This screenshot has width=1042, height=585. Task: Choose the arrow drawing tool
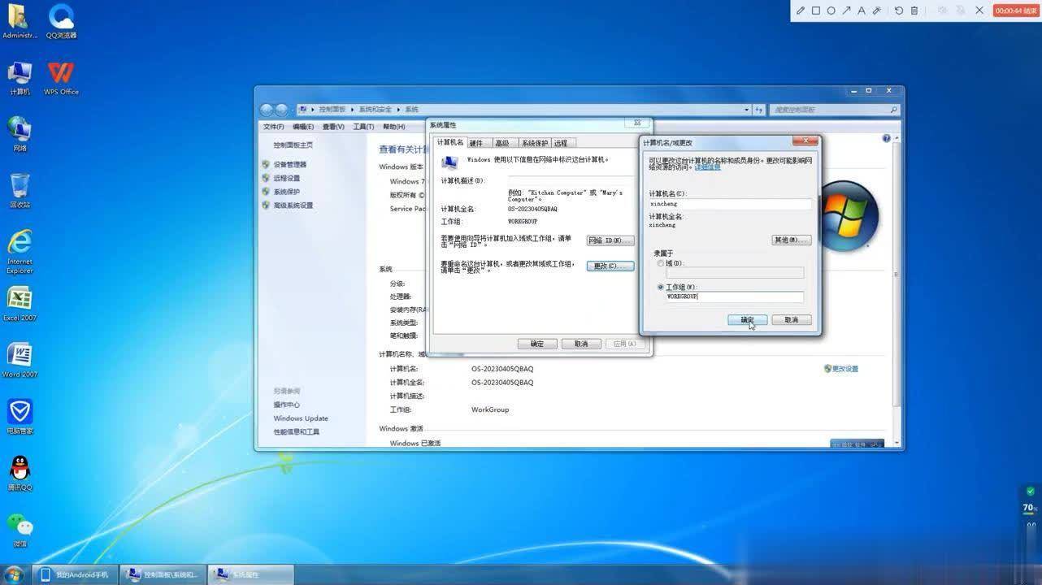click(x=846, y=11)
